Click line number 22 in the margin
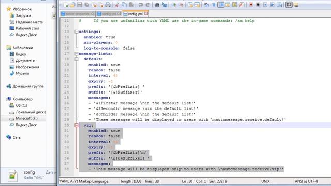Viewport: 331px width, 186px height. pyautogui.click(x=67, y=81)
